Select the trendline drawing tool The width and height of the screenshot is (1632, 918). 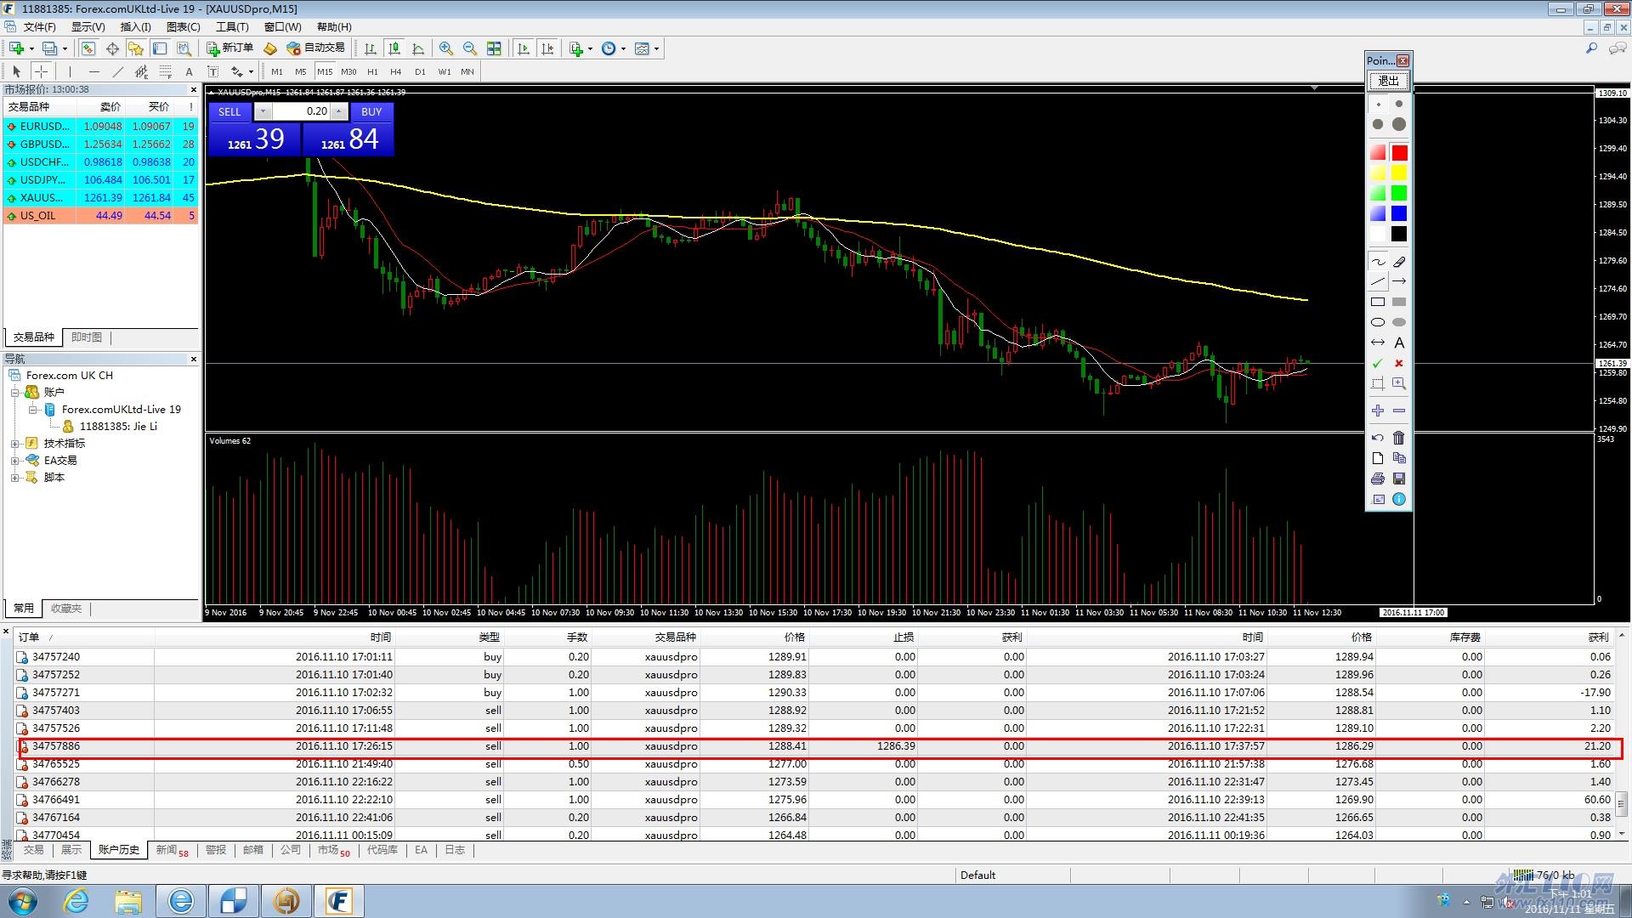pyautogui.click(x=117, y=71)
